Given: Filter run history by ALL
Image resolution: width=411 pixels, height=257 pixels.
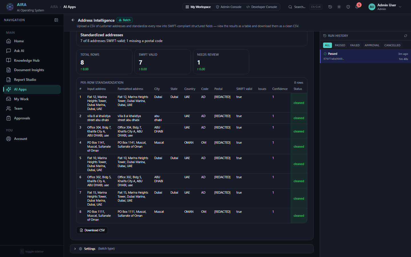Looking at the screenshot, I should pos(327,45).
